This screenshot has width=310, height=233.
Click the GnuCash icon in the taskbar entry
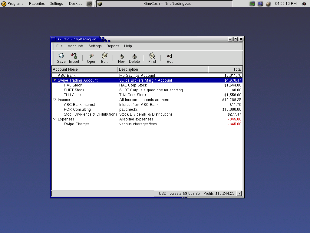pos(100,4)
